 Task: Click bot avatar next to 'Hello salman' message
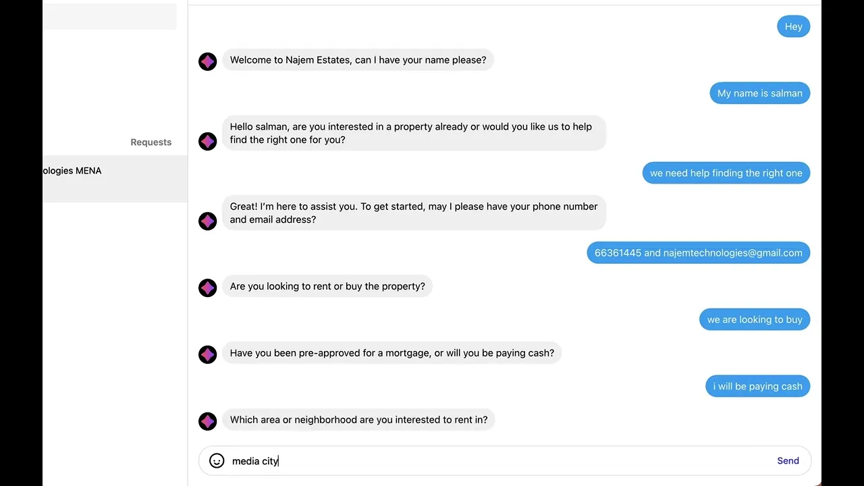(208, 141)
